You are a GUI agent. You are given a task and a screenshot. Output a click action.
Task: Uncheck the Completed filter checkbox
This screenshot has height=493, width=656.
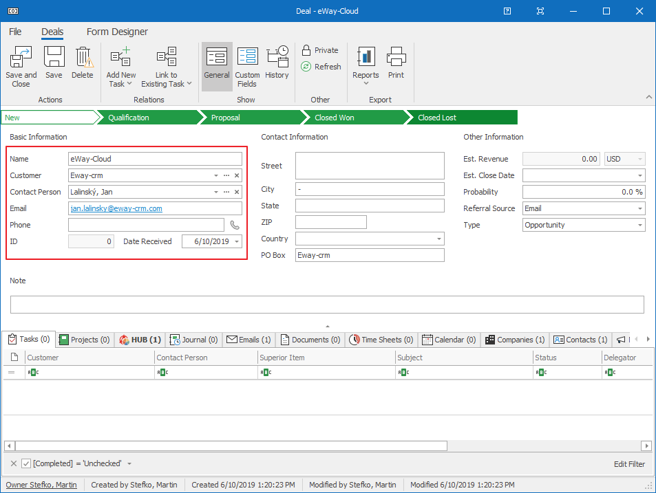coord(26,463)
